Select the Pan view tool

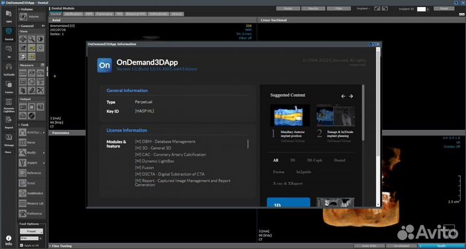[23, 39]
